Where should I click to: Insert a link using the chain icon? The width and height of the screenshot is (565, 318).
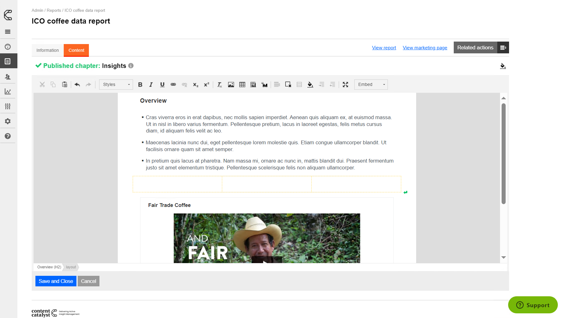tap(173, 85)
